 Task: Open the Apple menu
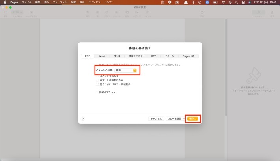[x=5, y=2]
